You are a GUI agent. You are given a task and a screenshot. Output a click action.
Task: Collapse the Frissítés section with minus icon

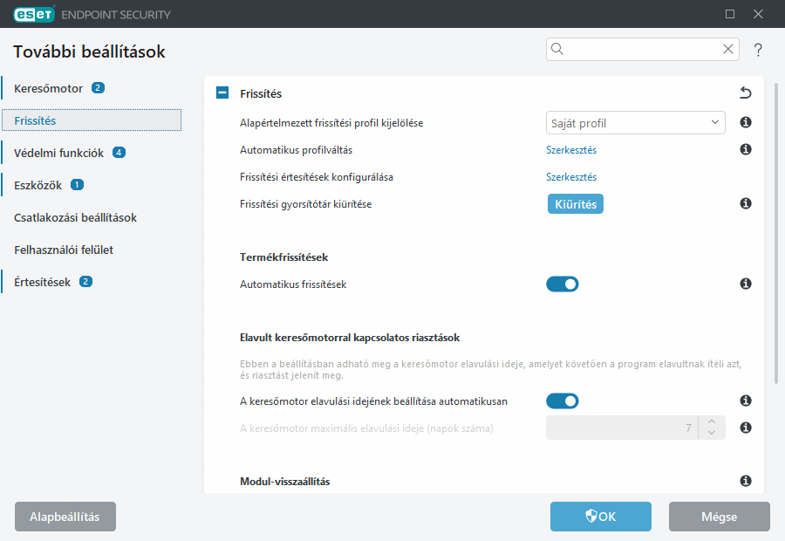(x=222, y=93)
